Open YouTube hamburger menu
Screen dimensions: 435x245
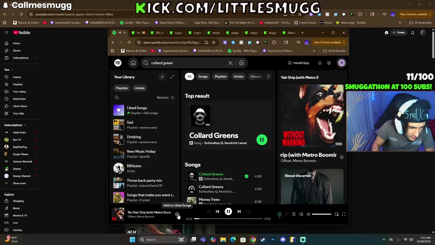pos(6,33)
